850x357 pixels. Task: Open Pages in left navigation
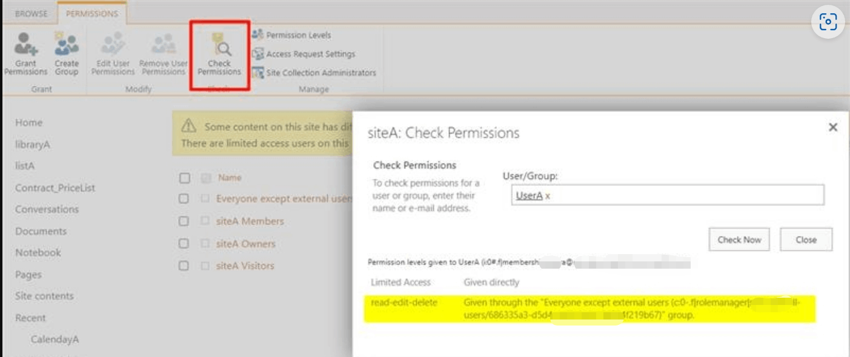click(x=28, y=275)
